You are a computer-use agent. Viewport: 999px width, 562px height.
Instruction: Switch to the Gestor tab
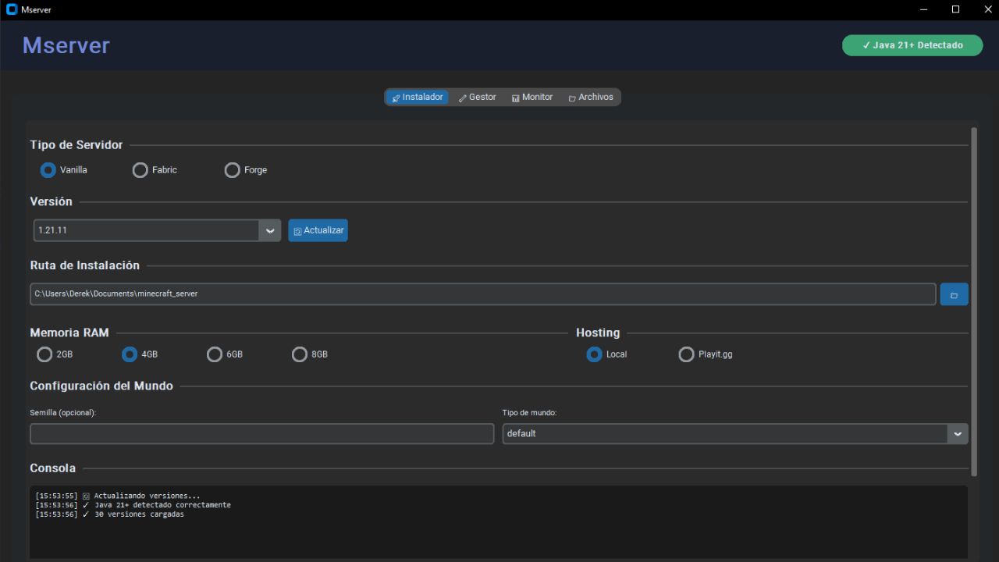[478, 98]
